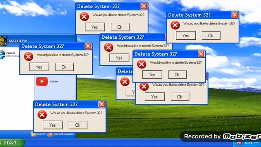Click Yes in the frontmost center dialog

pyautogui.click(x=152, y=74)
